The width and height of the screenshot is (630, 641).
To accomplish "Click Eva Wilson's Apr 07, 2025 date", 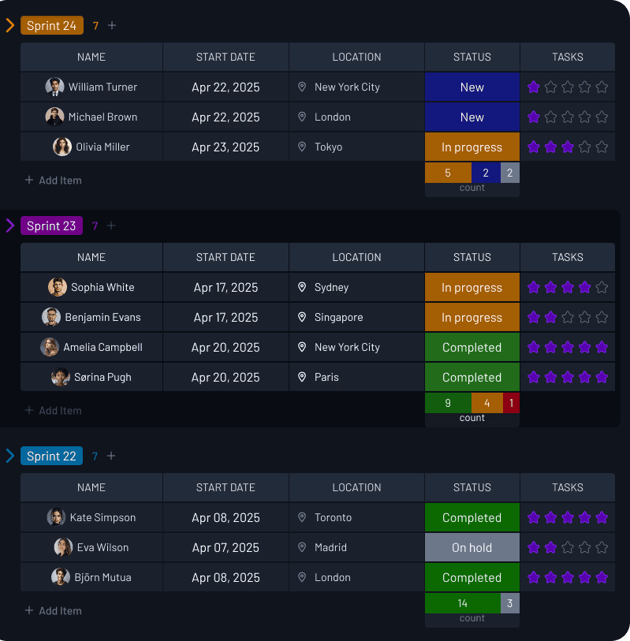I will click(x=226, y=547).
